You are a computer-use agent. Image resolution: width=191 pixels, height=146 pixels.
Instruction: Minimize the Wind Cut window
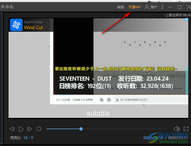tap(170, 7)
